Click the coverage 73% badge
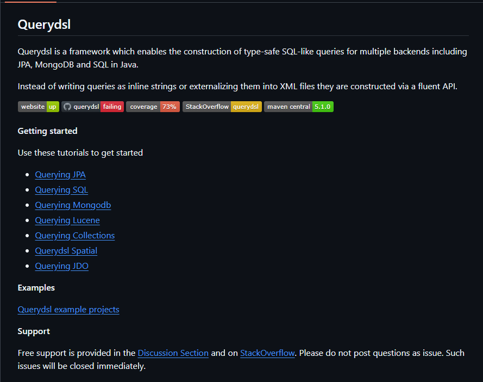483x382 pixels. point(153,107)
